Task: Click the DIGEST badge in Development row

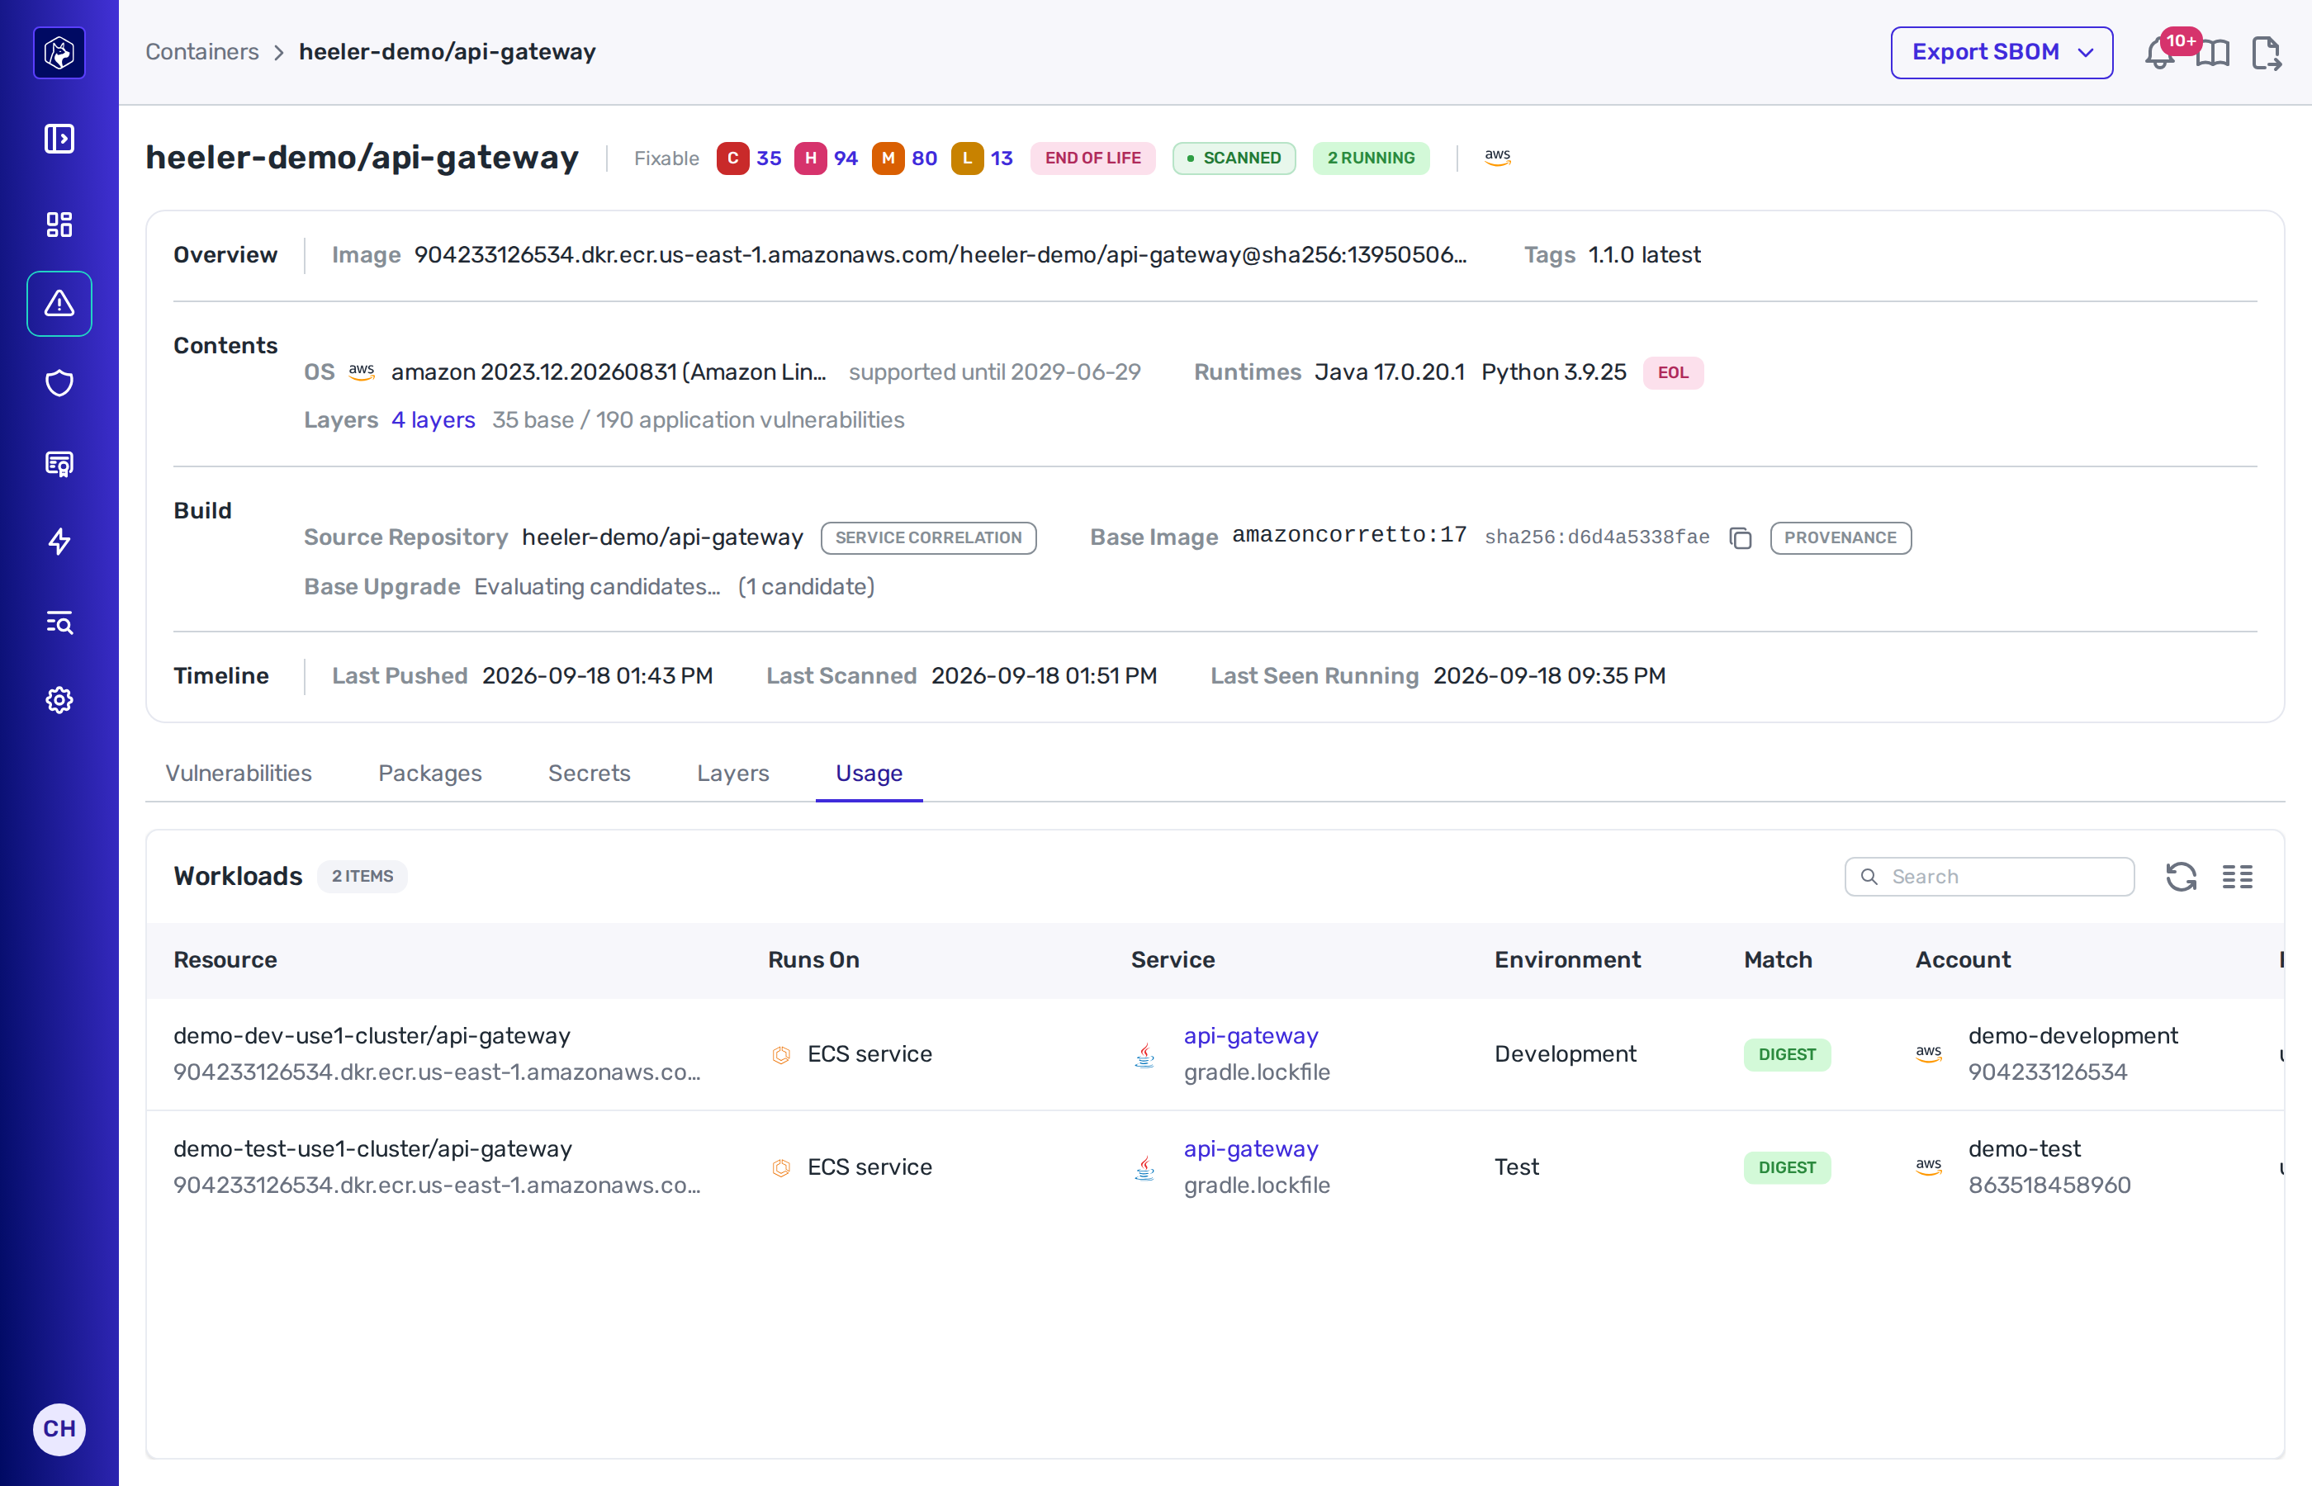Action: 1786,1055
